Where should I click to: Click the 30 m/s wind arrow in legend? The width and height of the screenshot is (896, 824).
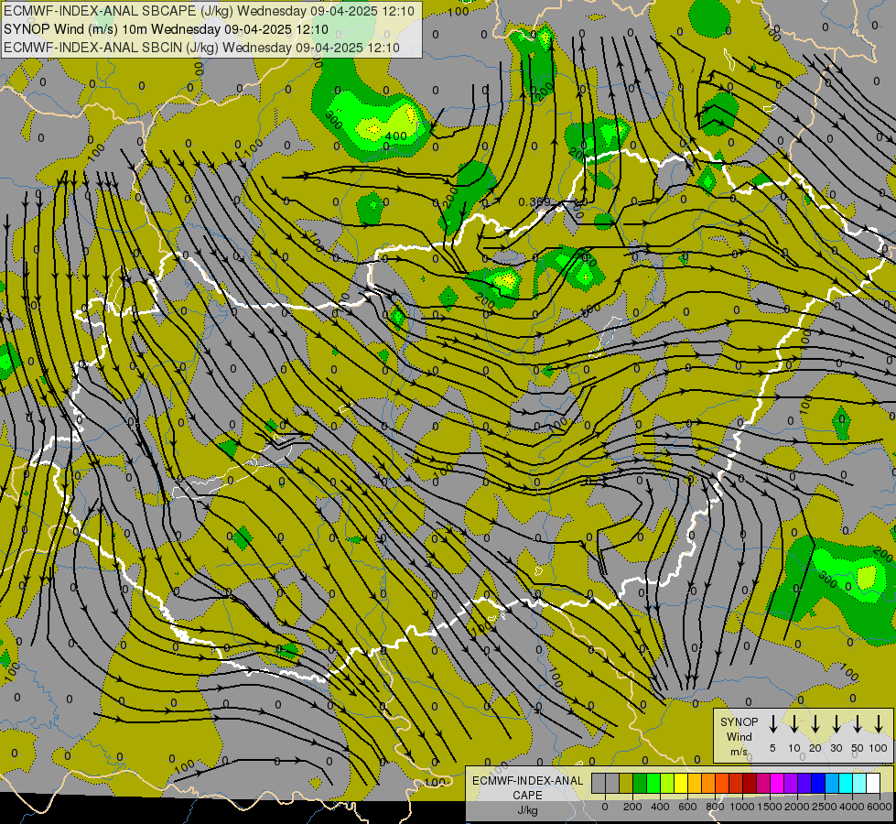pos(836,723)
